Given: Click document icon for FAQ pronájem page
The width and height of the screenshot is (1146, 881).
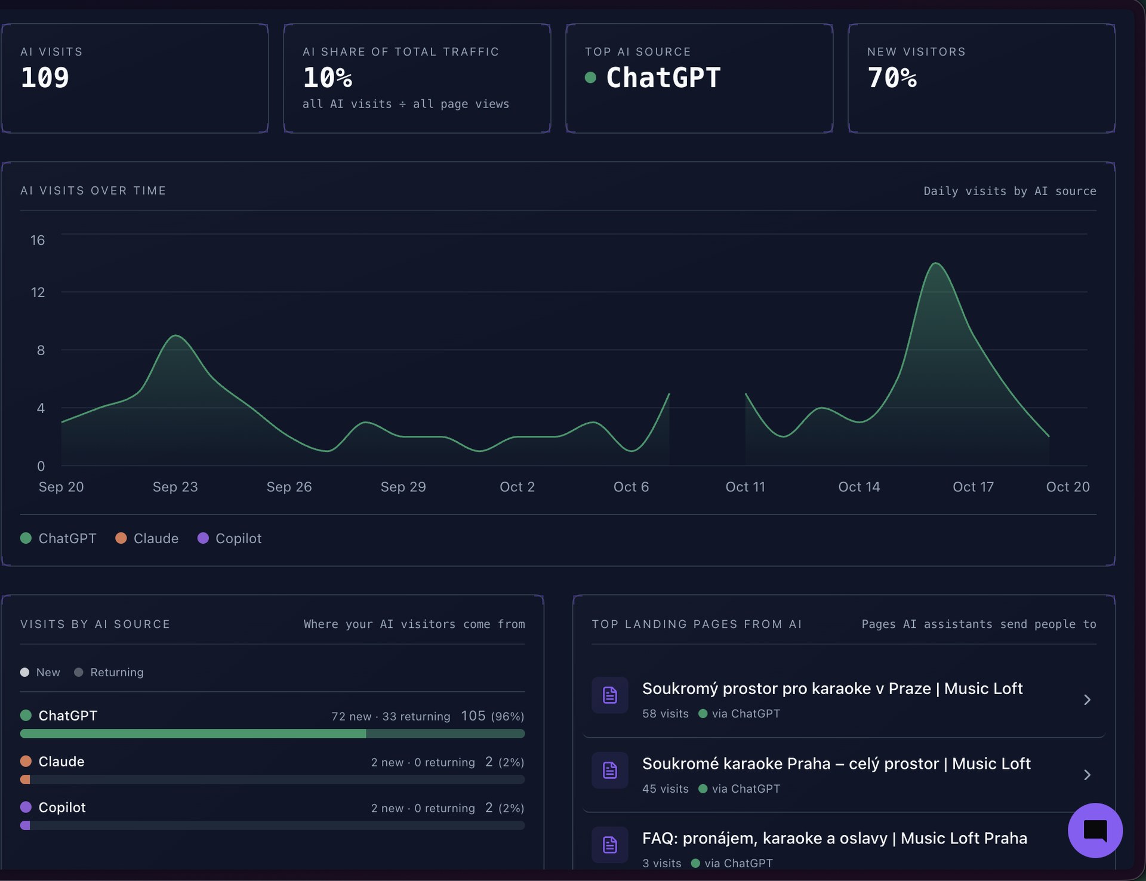Looking at the screenshot, I should tap(609, 845).
